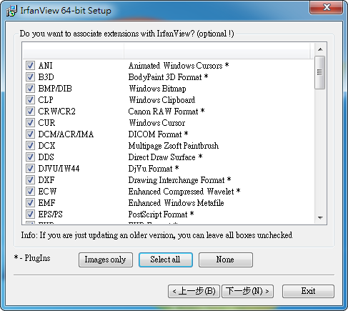Click the Exit button
Viewport: 348px width, 311px height.
[x=308, y=291]
